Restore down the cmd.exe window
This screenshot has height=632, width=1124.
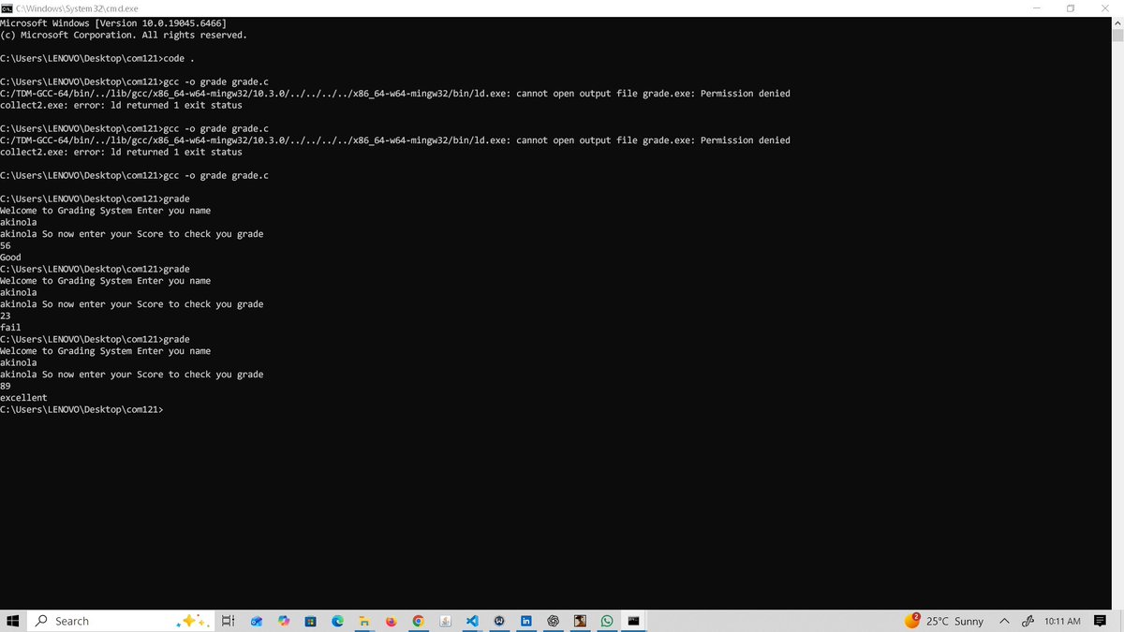(1071, 7)
